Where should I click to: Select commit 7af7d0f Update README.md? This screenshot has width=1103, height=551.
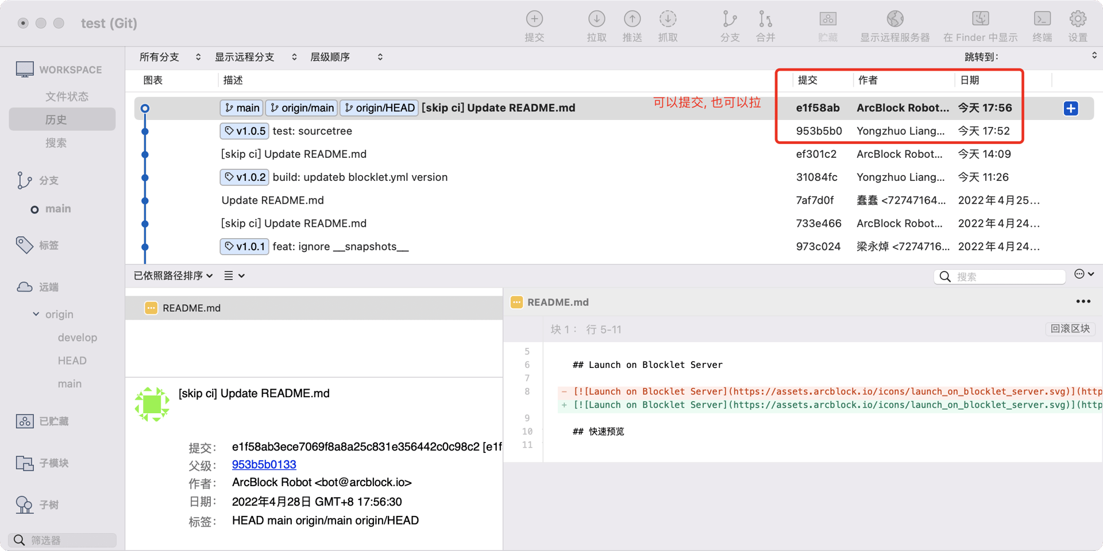tap(614, 200)
